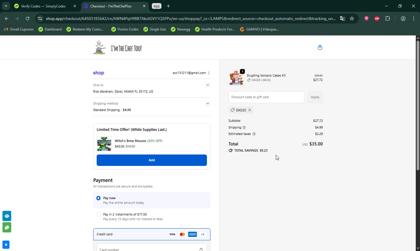The width and height of the screenshot is (420, 251).
Task: Bookmark this page with star icon
Action: click(x=352, y=18)
